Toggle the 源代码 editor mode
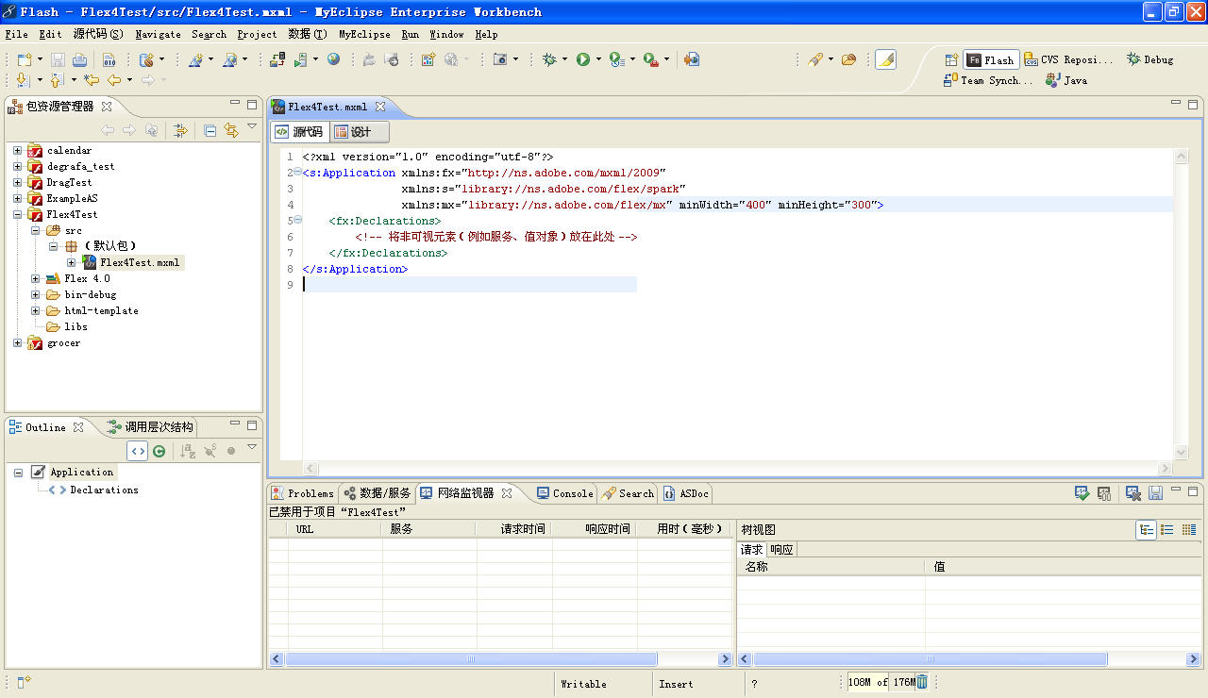 pyautogui.click(x=300, y=131)
